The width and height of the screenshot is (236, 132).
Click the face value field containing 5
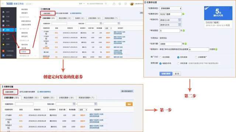170,31
